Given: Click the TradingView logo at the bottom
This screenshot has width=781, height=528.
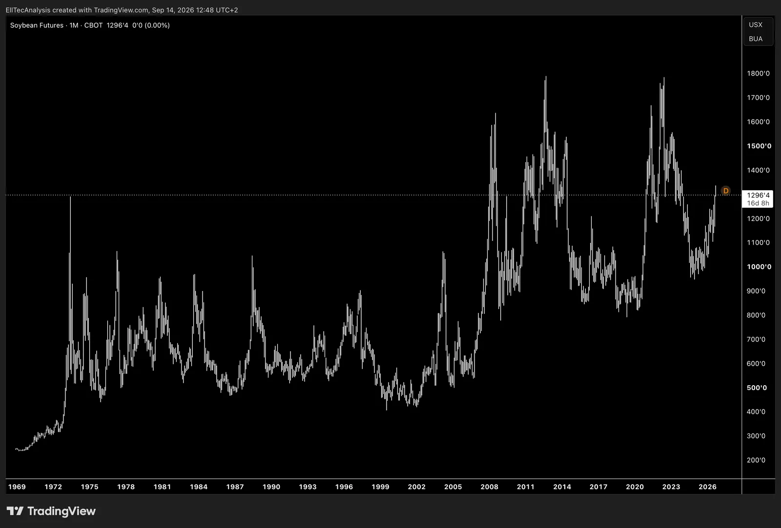Looking at the screenshot, I should [x=51, y=511].
